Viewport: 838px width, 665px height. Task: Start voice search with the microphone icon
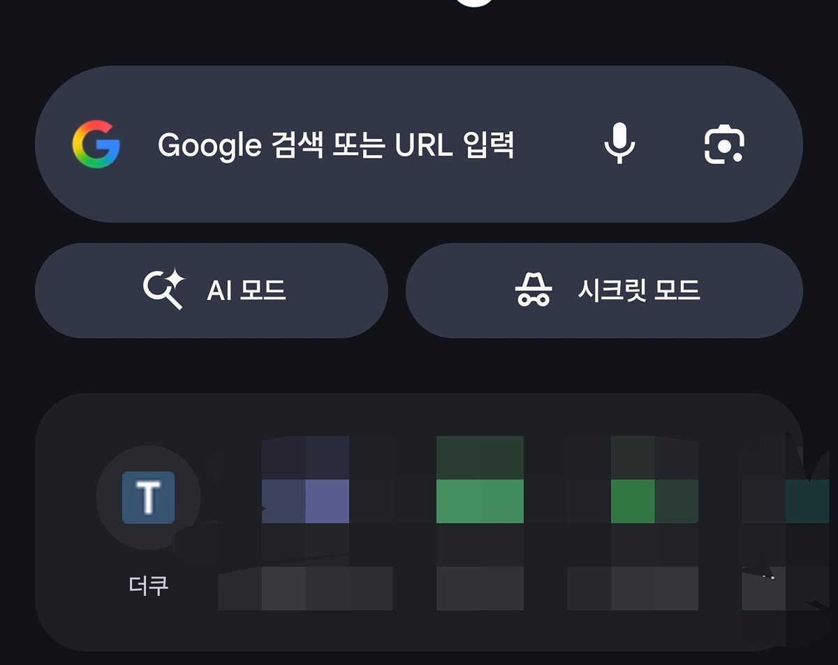[x=619, y=144]
